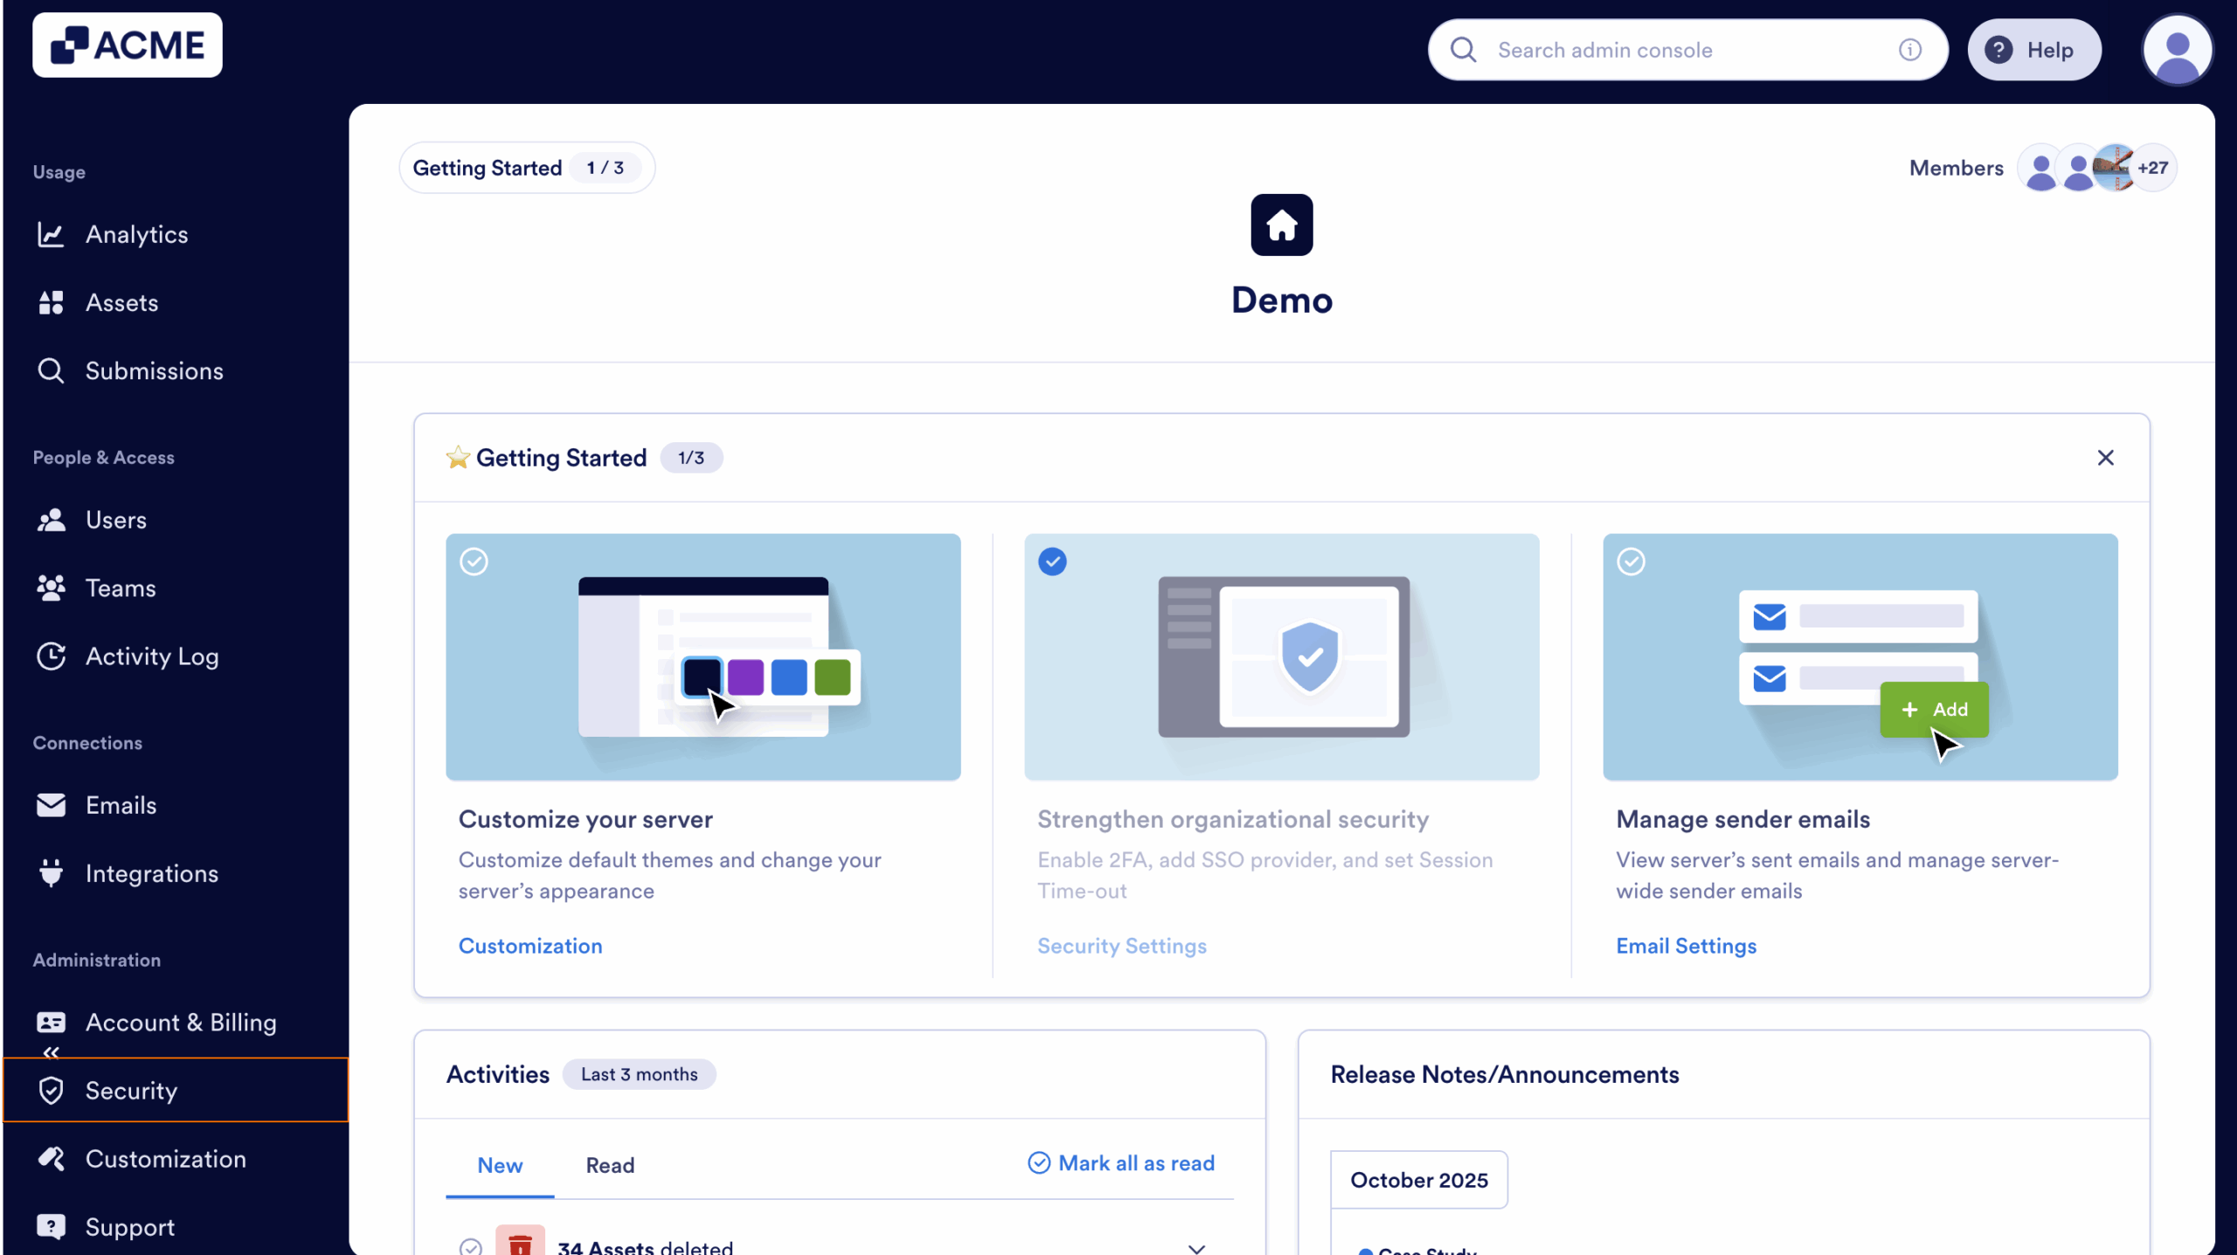
Task: Select the Emails icon under Connections
Action: [x=51, y=805]
